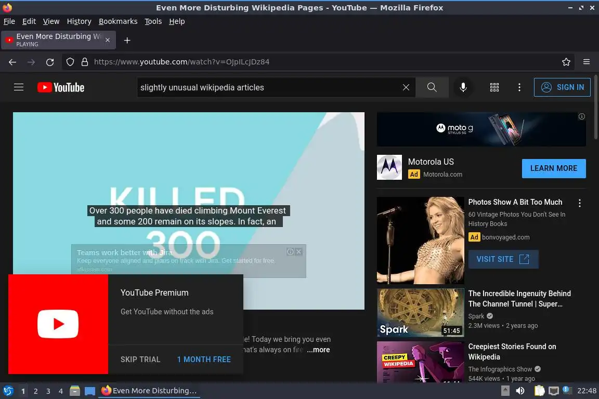The width and height of the screenshot is (599, 399).
Task: Open options for Photos Show A Bit Too Much
Action: 580,203
